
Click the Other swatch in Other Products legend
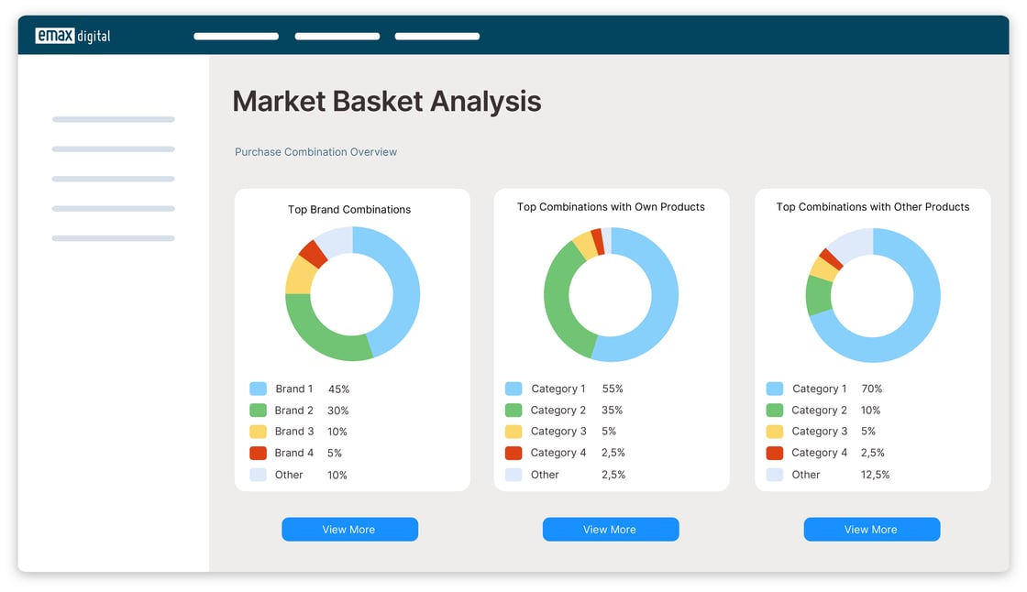click(x=775, y=475)
